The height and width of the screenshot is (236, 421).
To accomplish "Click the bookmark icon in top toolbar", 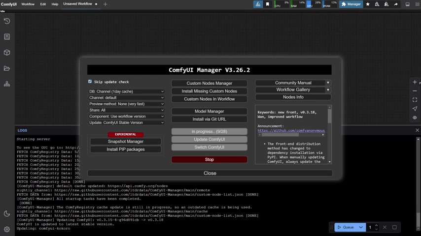I will click(x=268, y=4).
